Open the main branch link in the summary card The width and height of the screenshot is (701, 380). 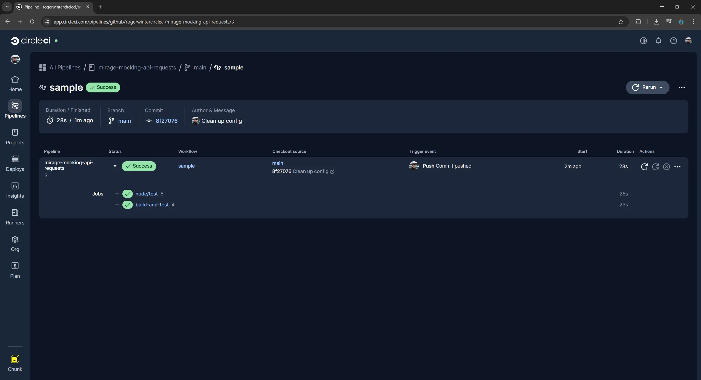(x=124, y=121)
